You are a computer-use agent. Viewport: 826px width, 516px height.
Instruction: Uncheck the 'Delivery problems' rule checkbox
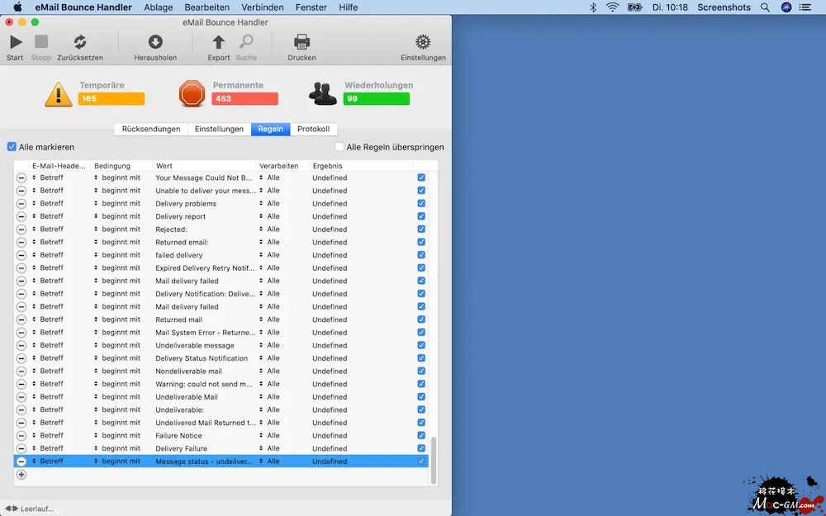click(421, 204)
